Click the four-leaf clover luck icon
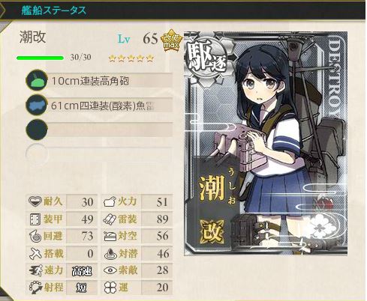Viewport: 367px width, 301px height. (x=110, y=288)
